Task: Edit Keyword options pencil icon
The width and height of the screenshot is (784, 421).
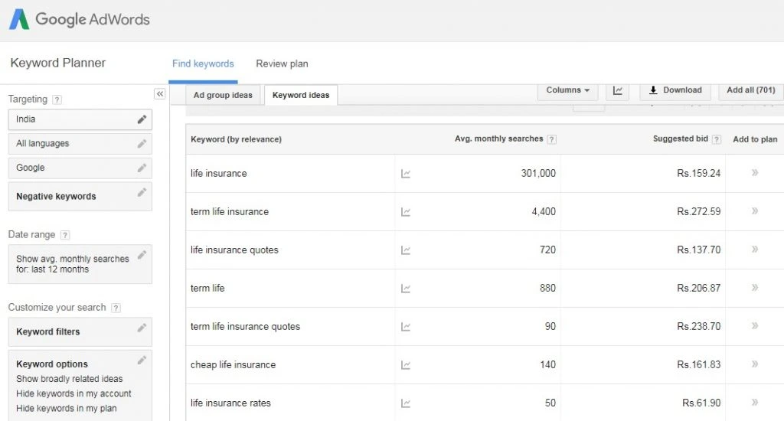Action: coord(142,361)
